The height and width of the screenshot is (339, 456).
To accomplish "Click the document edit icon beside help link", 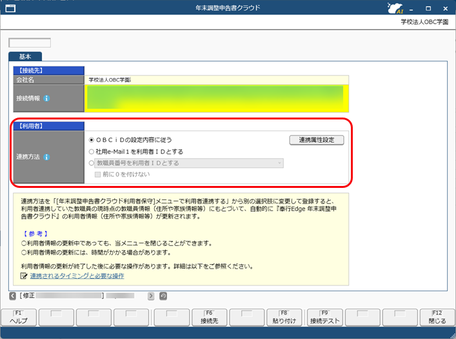I will pos(24,276).
